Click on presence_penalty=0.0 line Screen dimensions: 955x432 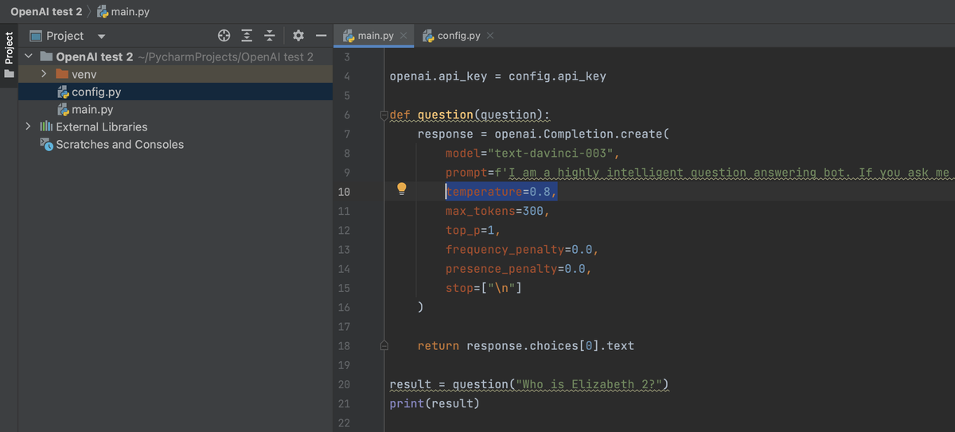[x=519, y=269]
